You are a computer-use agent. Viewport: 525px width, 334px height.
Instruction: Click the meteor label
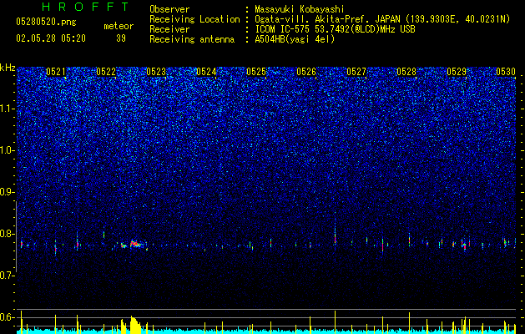(x=119, y=26)
